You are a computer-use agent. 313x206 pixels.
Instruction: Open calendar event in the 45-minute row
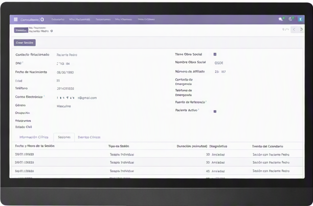point(271,171)
